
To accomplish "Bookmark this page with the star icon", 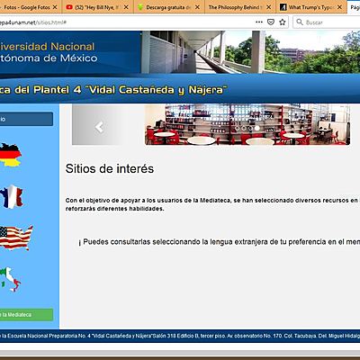I will pyautogui.click(x=282, y=22).
